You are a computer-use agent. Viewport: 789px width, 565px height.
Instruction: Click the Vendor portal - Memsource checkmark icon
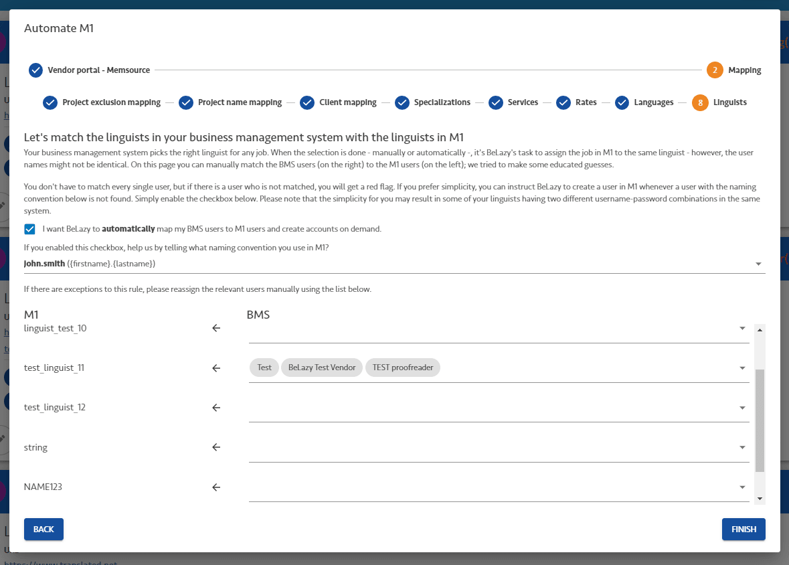click(36, 70)
